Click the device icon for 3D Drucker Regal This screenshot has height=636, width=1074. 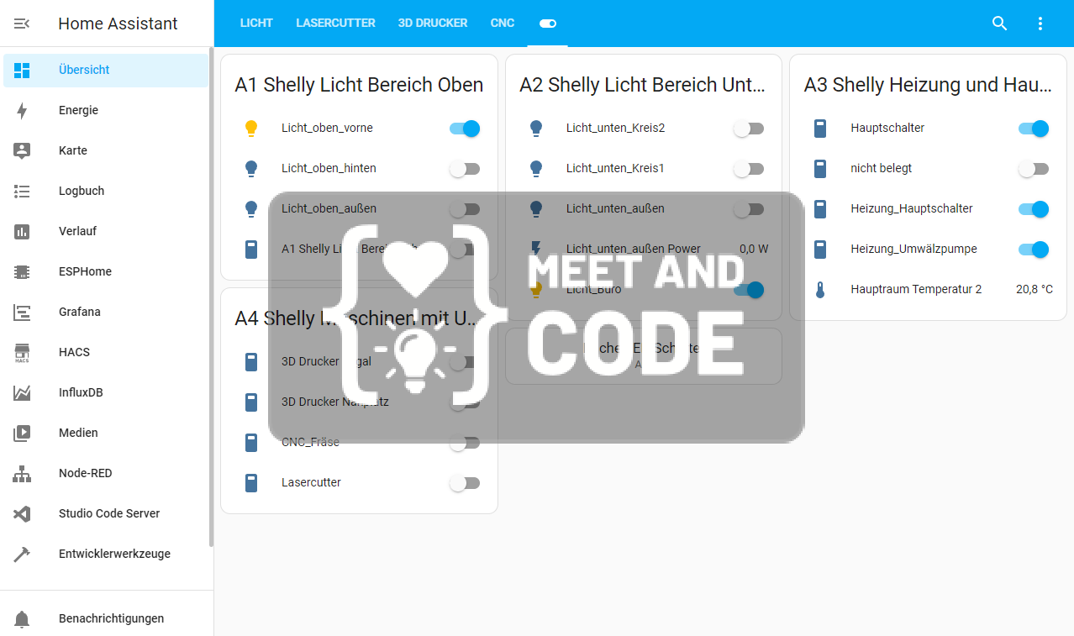click(x=250, y=362)
